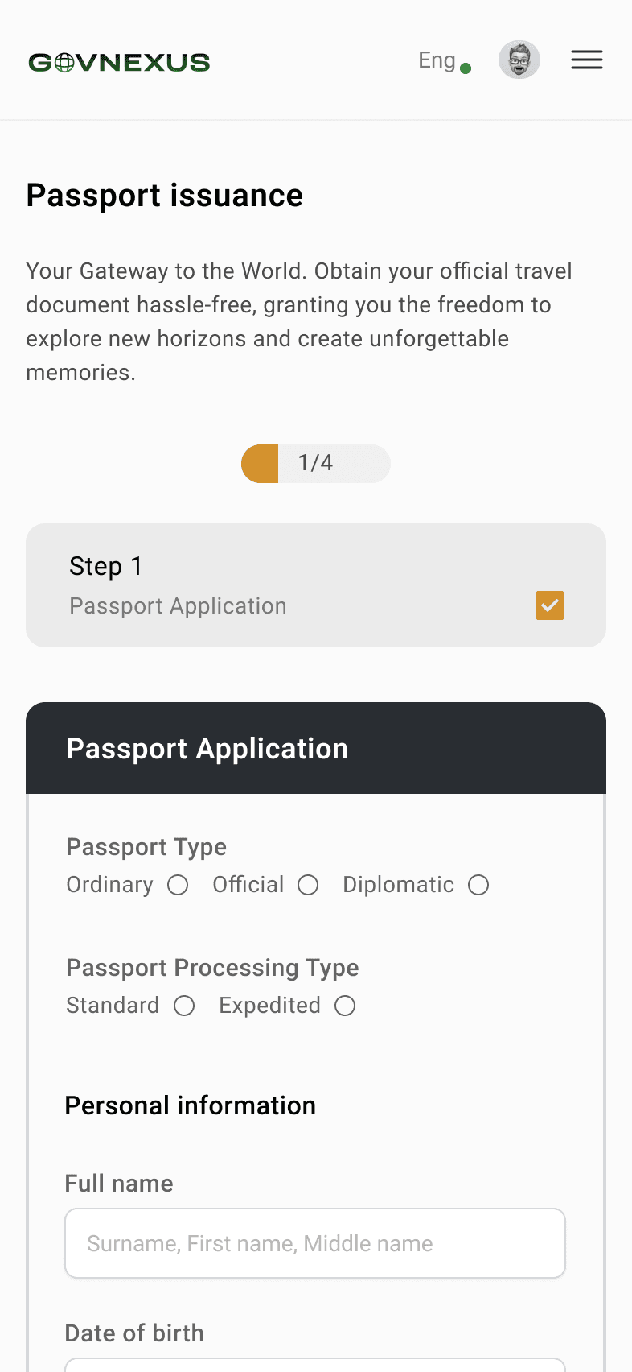Open the hamburger menu icon

[x=587, y=60]
